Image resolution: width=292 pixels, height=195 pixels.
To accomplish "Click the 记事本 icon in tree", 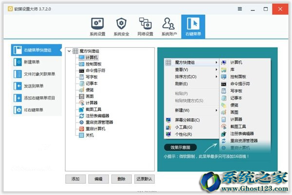I will click(x=81, y=83).
